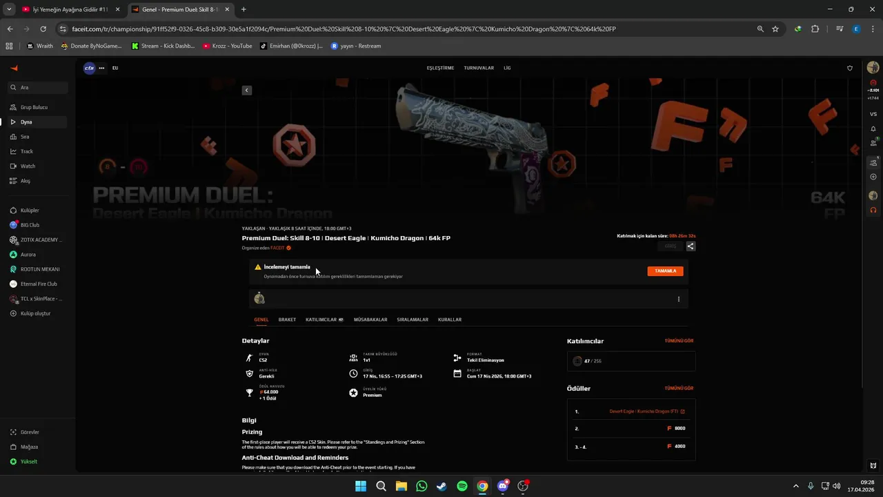Image resolution: width=883 pixels, height=497 pixels.
Task: Reload the page
Action: [x=43, y=29]
